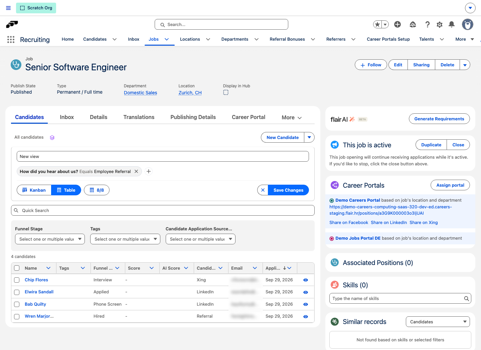The image size is (481, 350).
Task: Switch to the Career Portal tab
Action: point(249,117)
